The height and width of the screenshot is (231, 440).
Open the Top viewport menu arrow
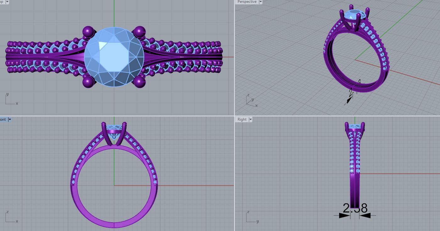(7, 2)
